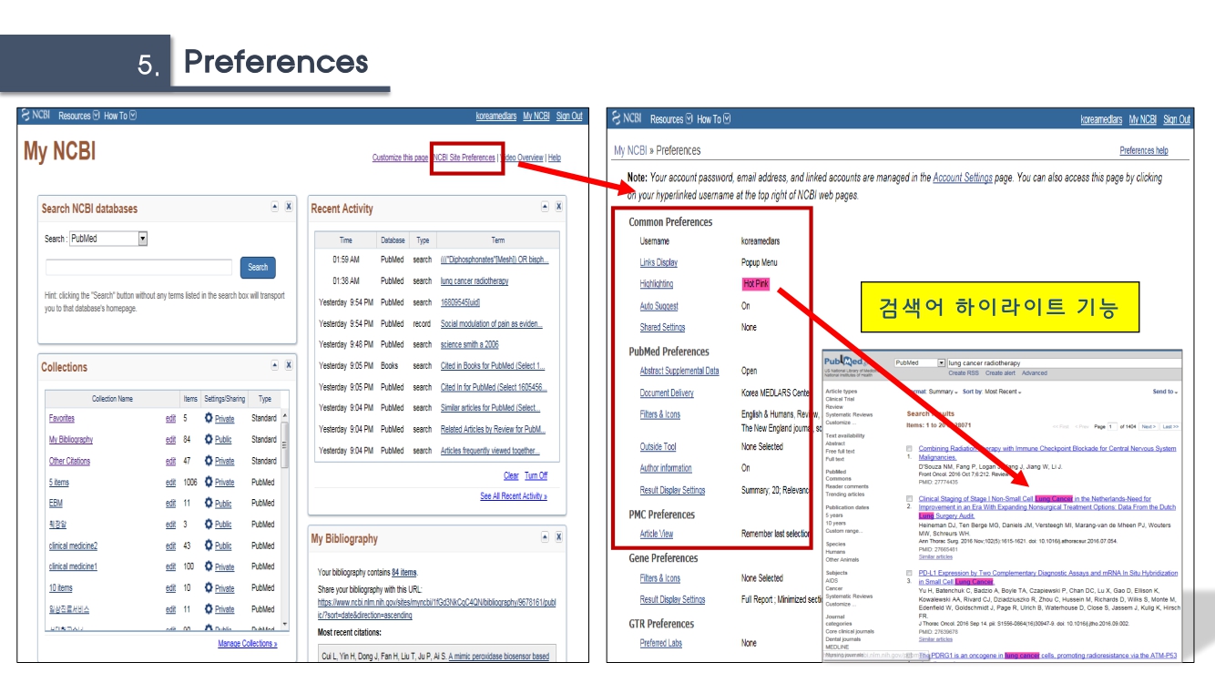Open Resources menu on My NCBI page
1215x683 pixels.
(x=79, y=116)
